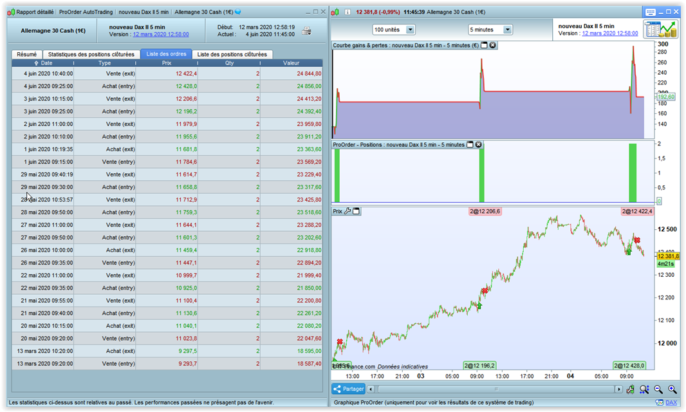686x412 pixels.
Task: Click the value cell 18 595,00
Action: point(292,351)
